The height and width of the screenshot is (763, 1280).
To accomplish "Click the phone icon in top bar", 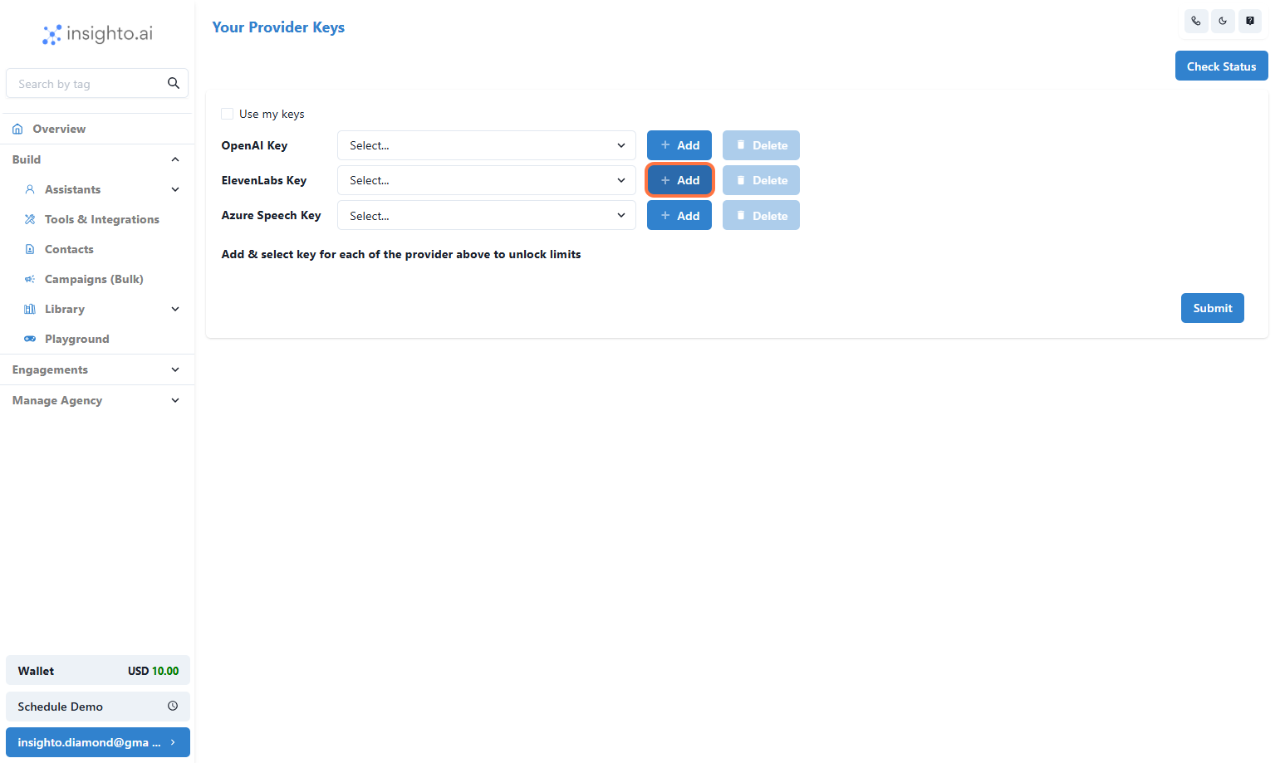I will (x=1196, y=21).
